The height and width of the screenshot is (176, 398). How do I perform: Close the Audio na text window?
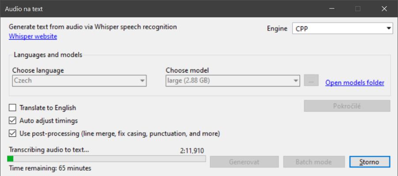coord(384,9)
